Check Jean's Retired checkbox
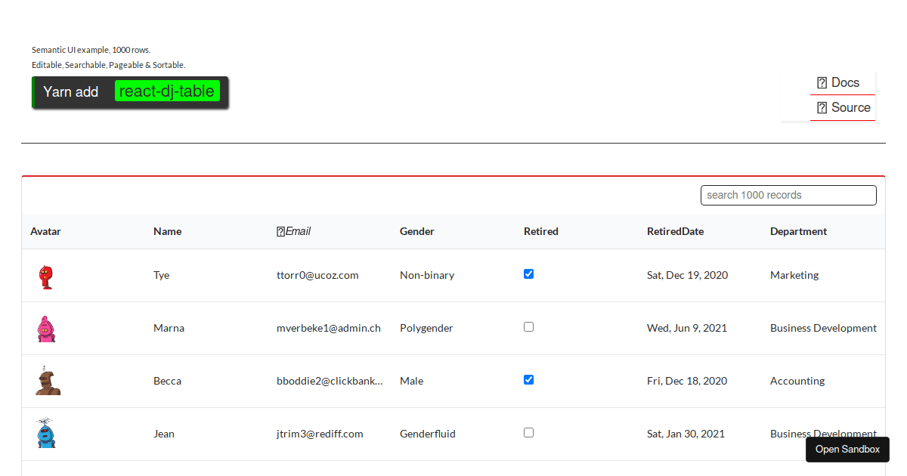Screen dimensions: 907x476 coord(528,432)
